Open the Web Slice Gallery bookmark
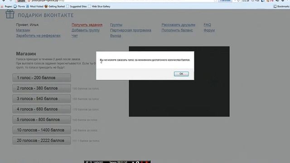The width and height of the screenshot is (290, 163). pos(99,6)
